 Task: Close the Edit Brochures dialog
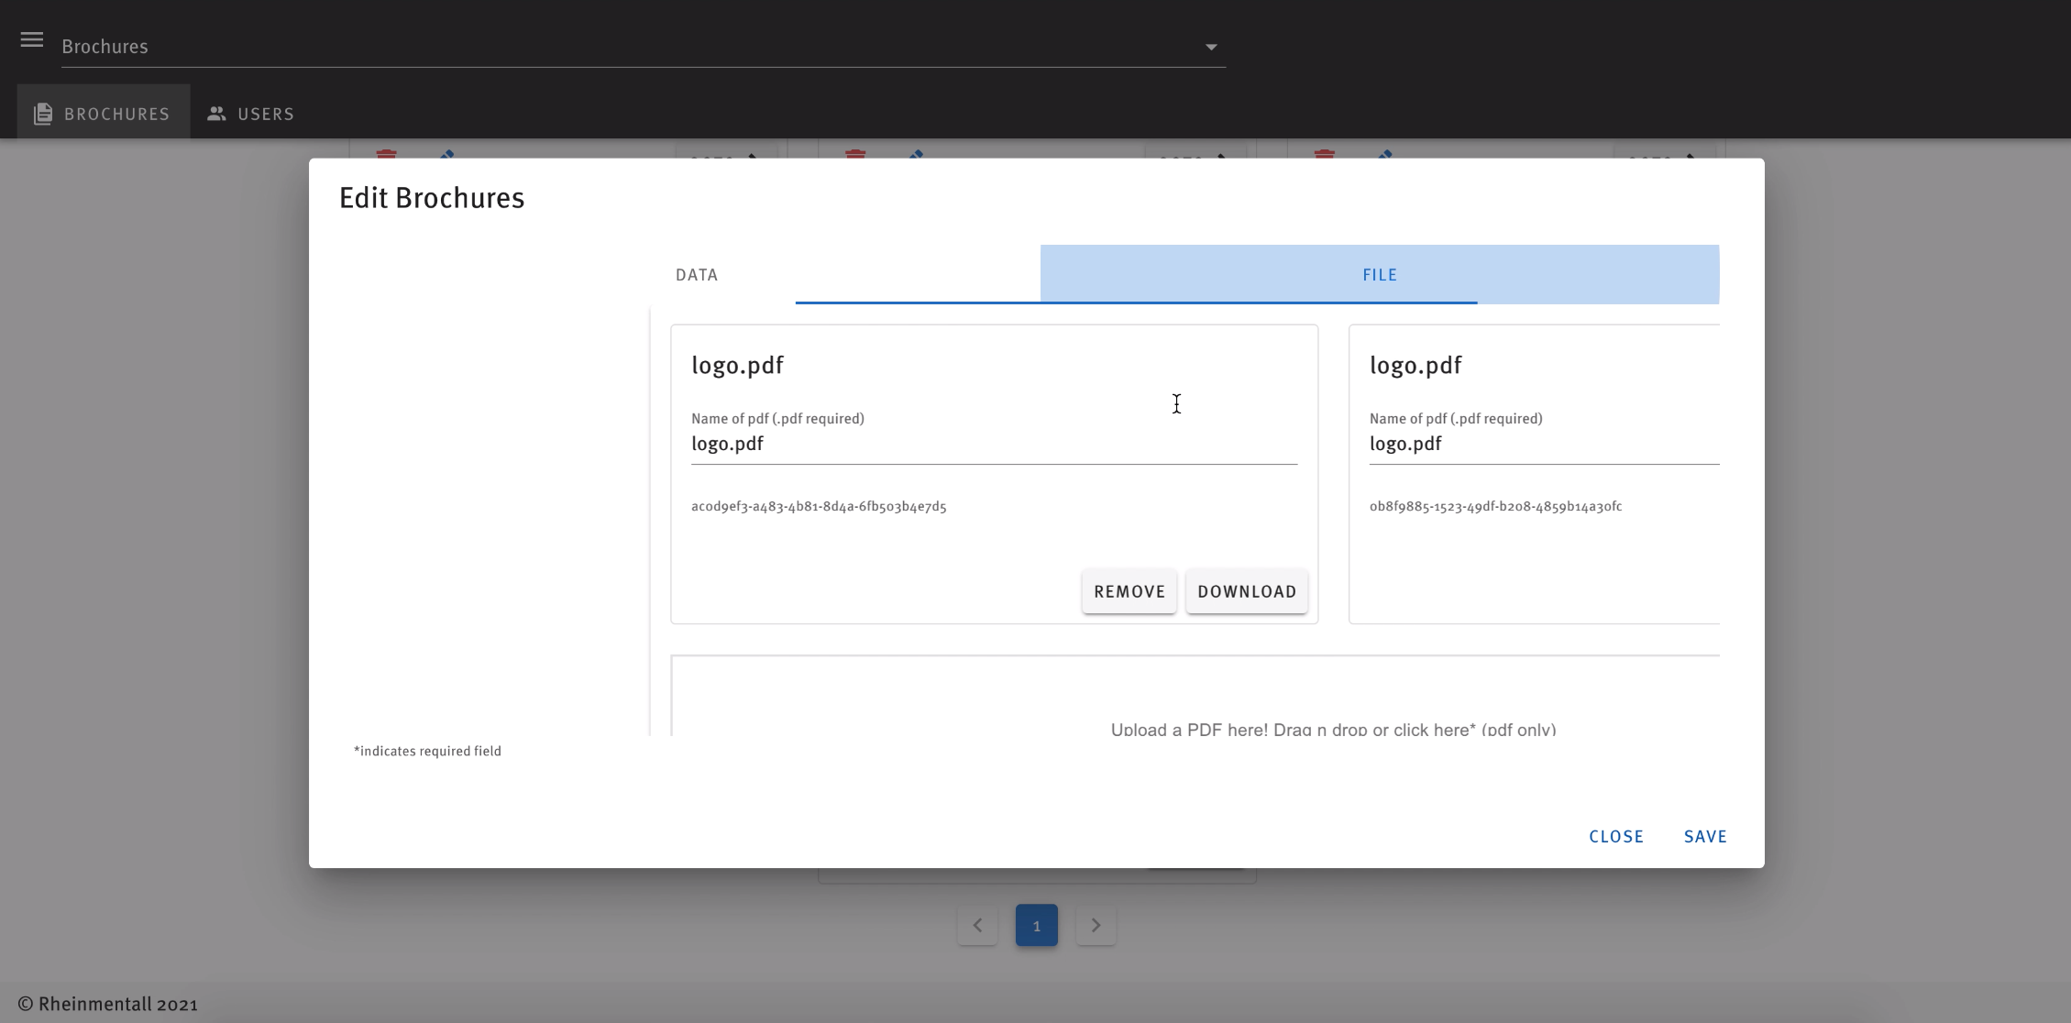tap(1615, 836)
